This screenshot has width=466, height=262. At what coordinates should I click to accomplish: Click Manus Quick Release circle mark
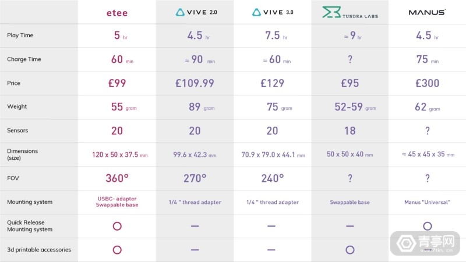(428, 226)
